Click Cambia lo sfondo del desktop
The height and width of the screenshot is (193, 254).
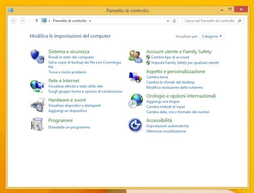170,82
